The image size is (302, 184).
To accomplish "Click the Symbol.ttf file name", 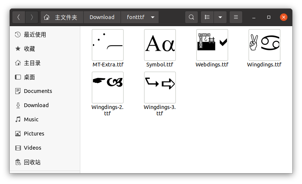I will coord(160,65).
